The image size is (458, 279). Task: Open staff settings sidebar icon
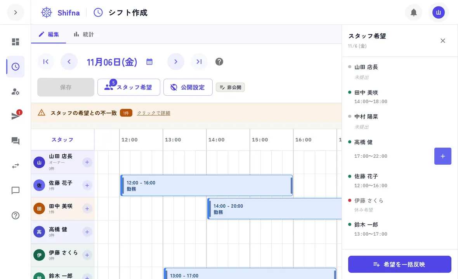(x=16, y=92)
